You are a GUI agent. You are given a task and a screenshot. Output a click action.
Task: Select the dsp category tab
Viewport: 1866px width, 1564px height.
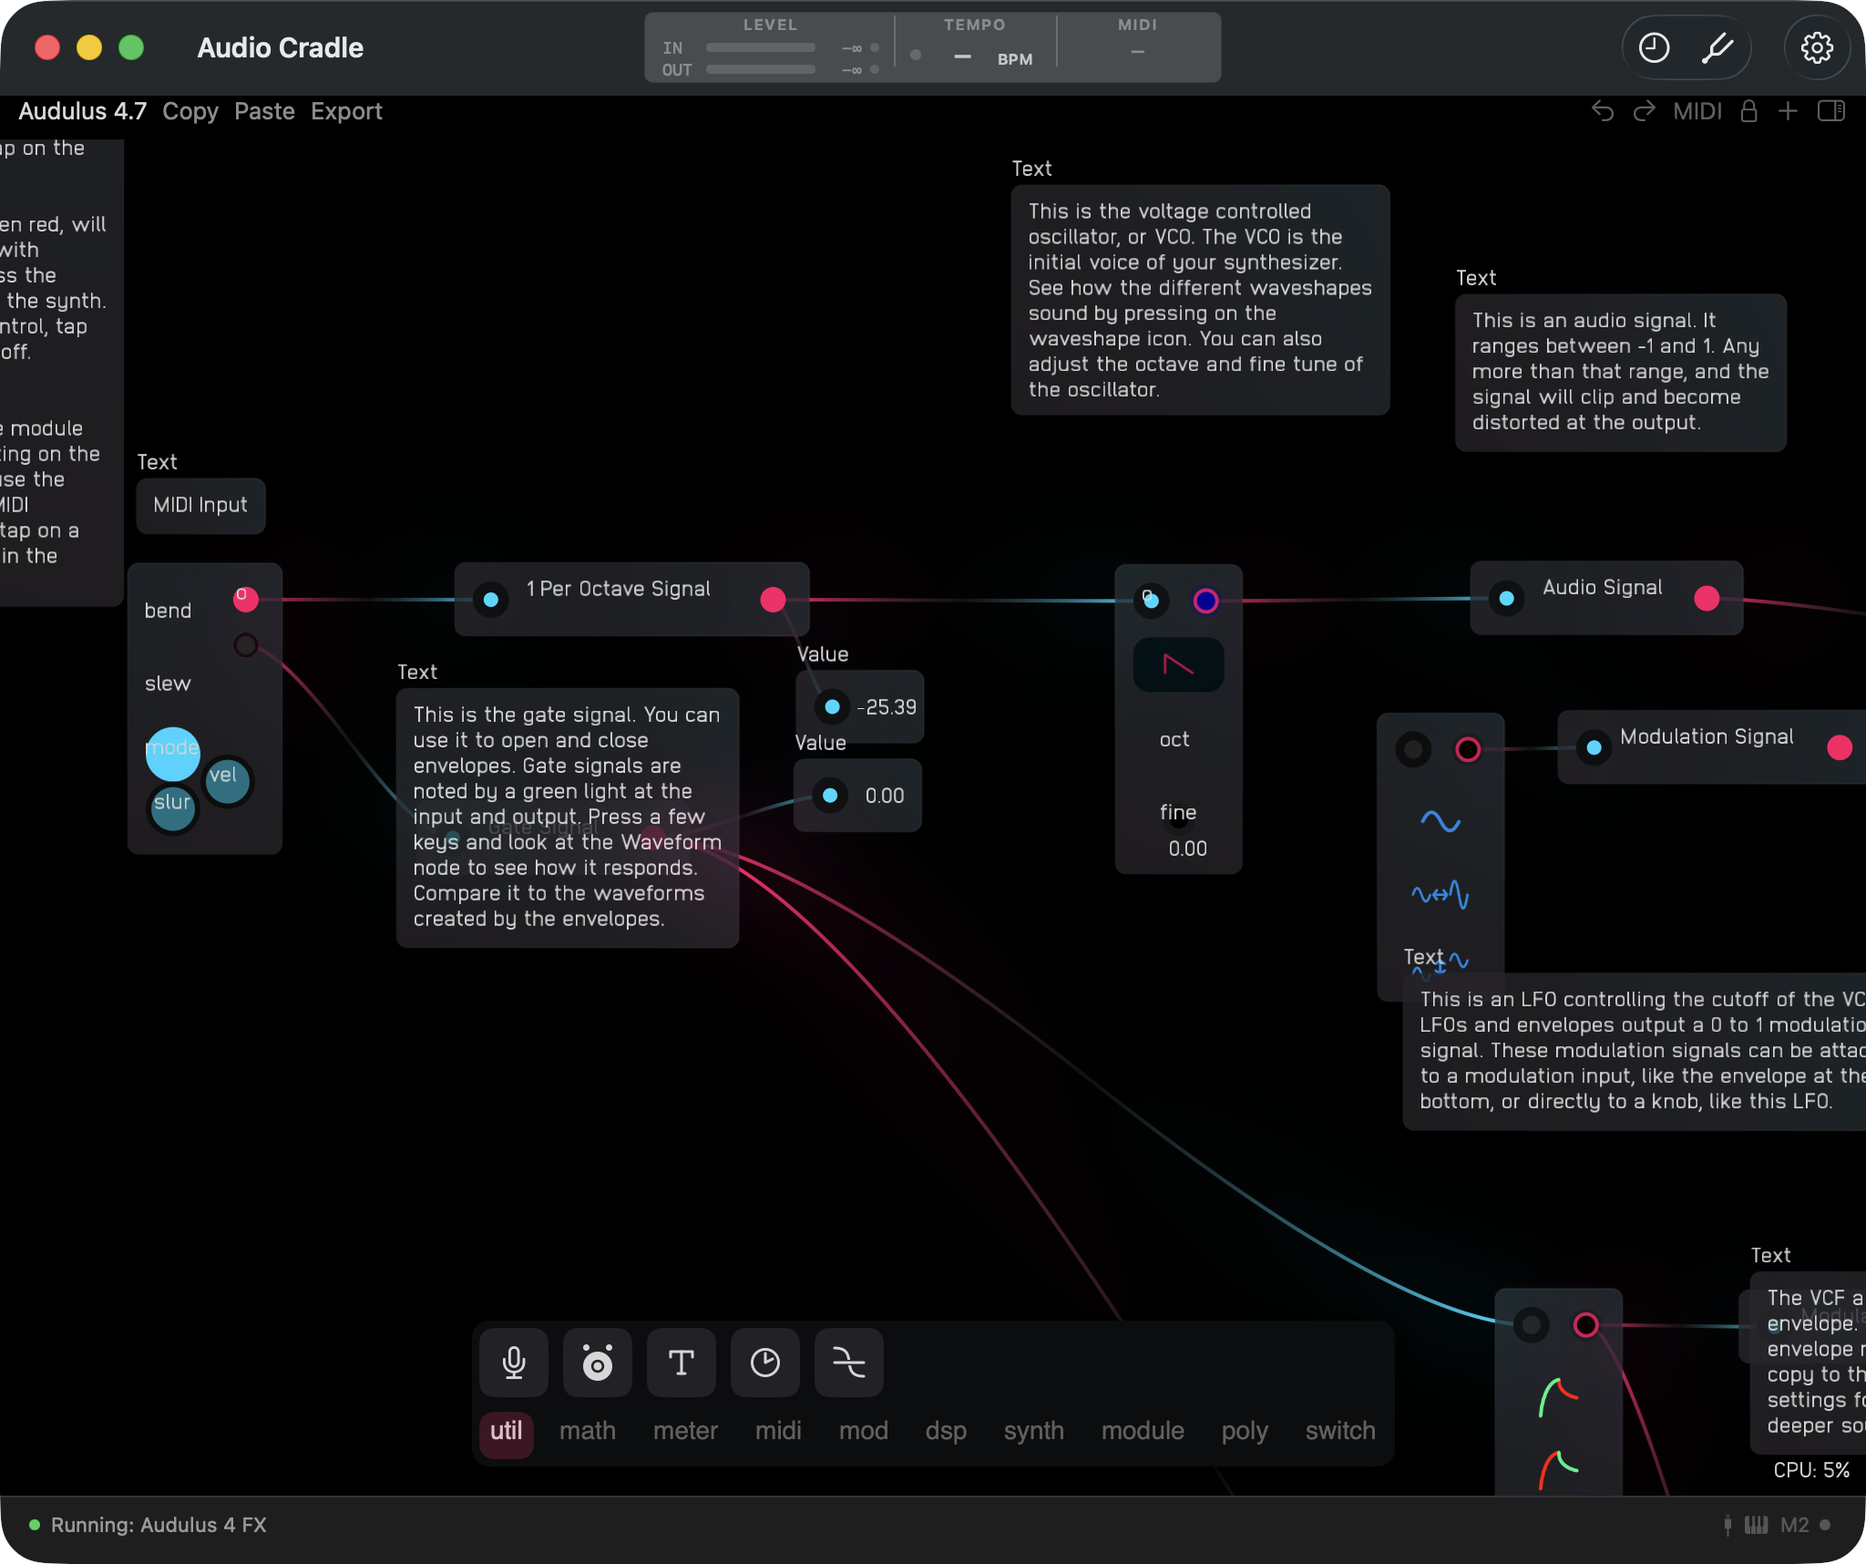[x=946, y=1431]
